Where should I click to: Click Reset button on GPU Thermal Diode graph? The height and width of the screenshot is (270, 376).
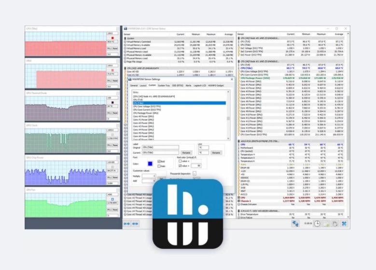coord(115,113)
